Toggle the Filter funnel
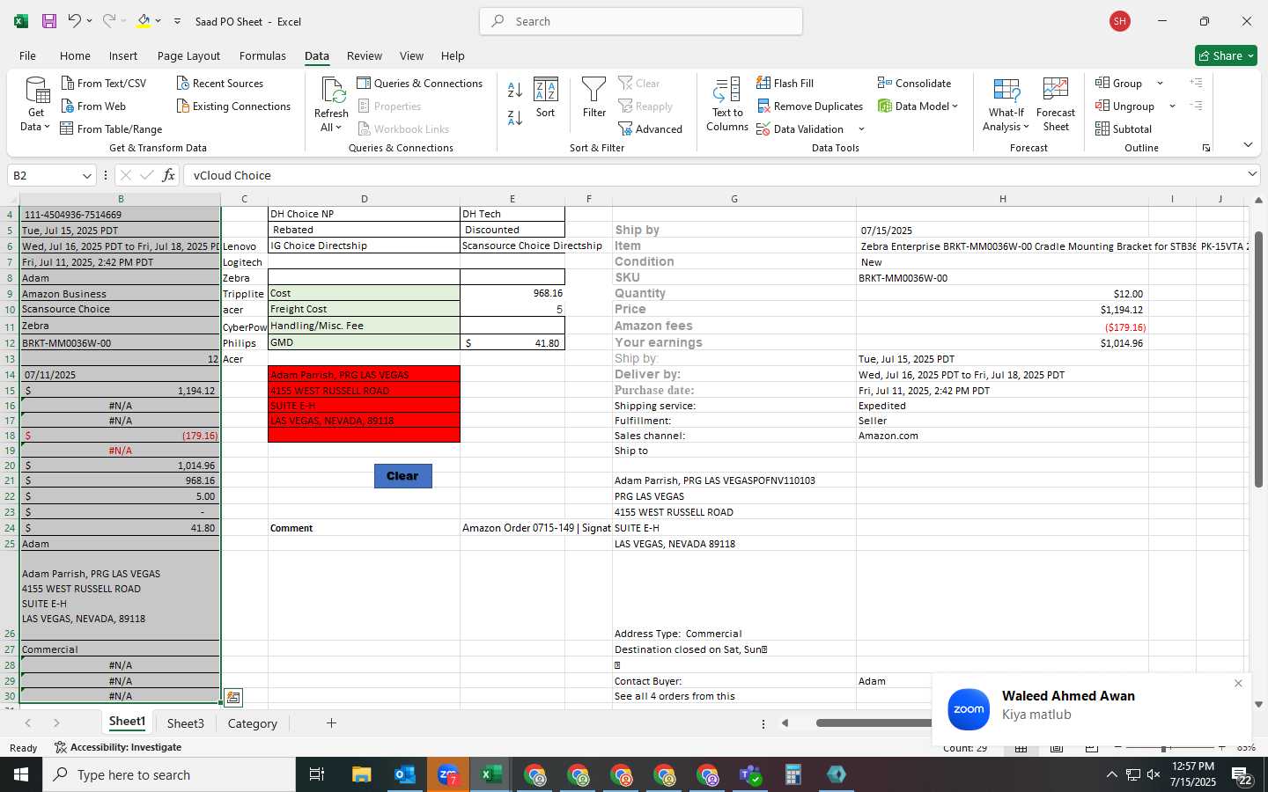This screenshot has width=1268, height=792. pos(594,97)
